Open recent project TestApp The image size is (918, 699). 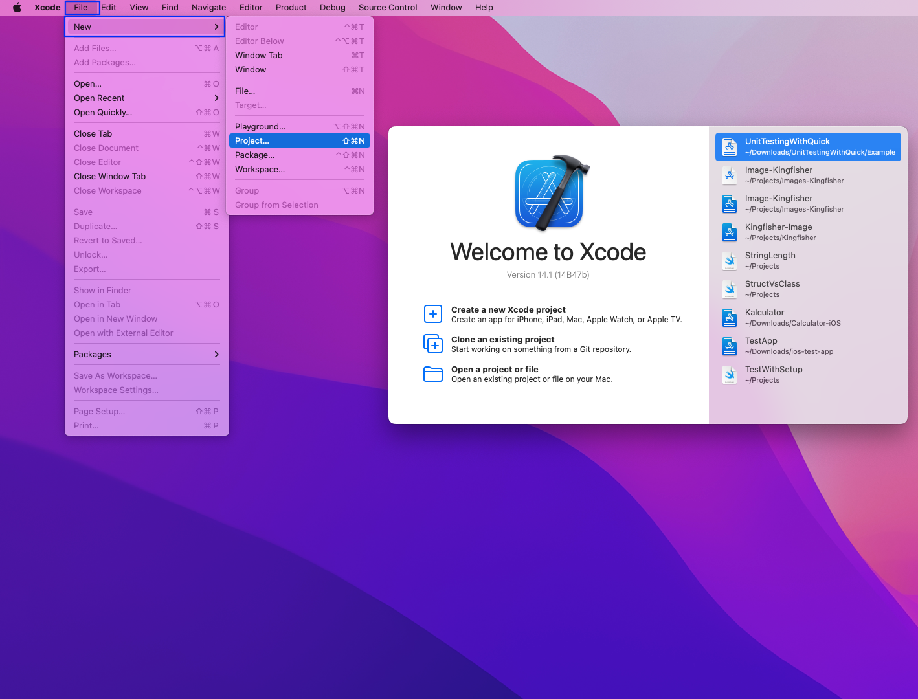[808, 346]
